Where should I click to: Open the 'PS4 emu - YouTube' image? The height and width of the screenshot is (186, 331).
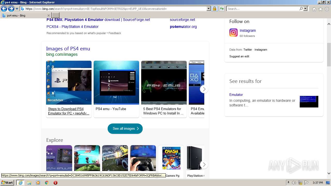tap(116, 83)
